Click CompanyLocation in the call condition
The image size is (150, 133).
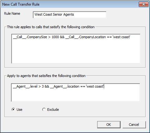(92, 37)
